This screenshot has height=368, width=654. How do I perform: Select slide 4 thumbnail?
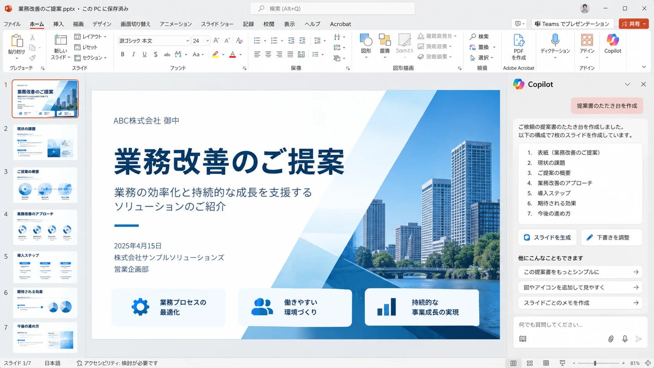tap(45, 227)
